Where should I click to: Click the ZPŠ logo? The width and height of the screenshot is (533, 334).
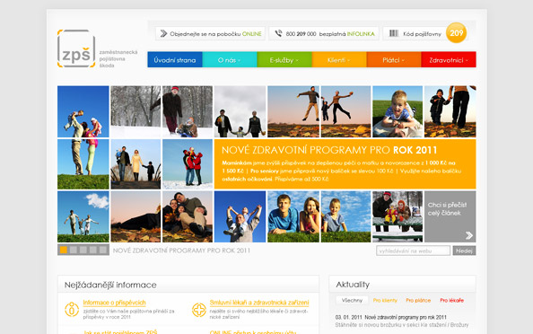point(76,48)
